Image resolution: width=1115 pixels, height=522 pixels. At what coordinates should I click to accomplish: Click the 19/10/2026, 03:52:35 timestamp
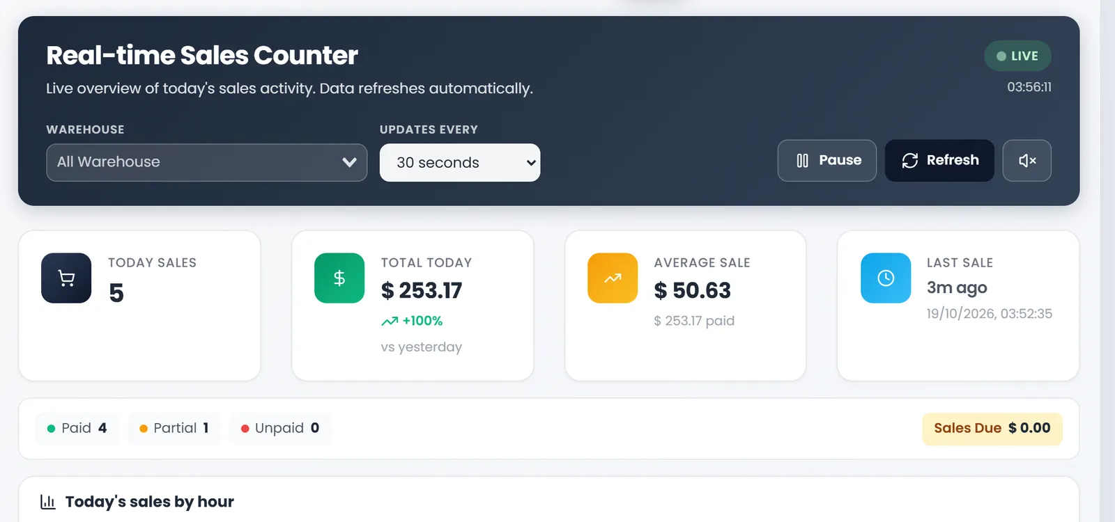[x=990, y=314]
